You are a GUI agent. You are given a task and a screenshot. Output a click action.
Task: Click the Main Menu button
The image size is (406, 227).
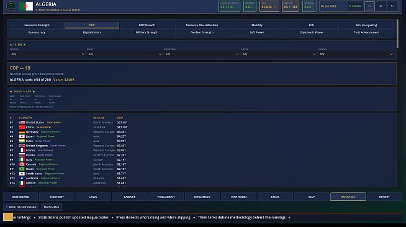(x=52, y=207)
